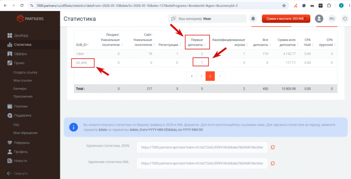Open Мои обращения under support
Screen dimensions: 351x179
(25, 133)
